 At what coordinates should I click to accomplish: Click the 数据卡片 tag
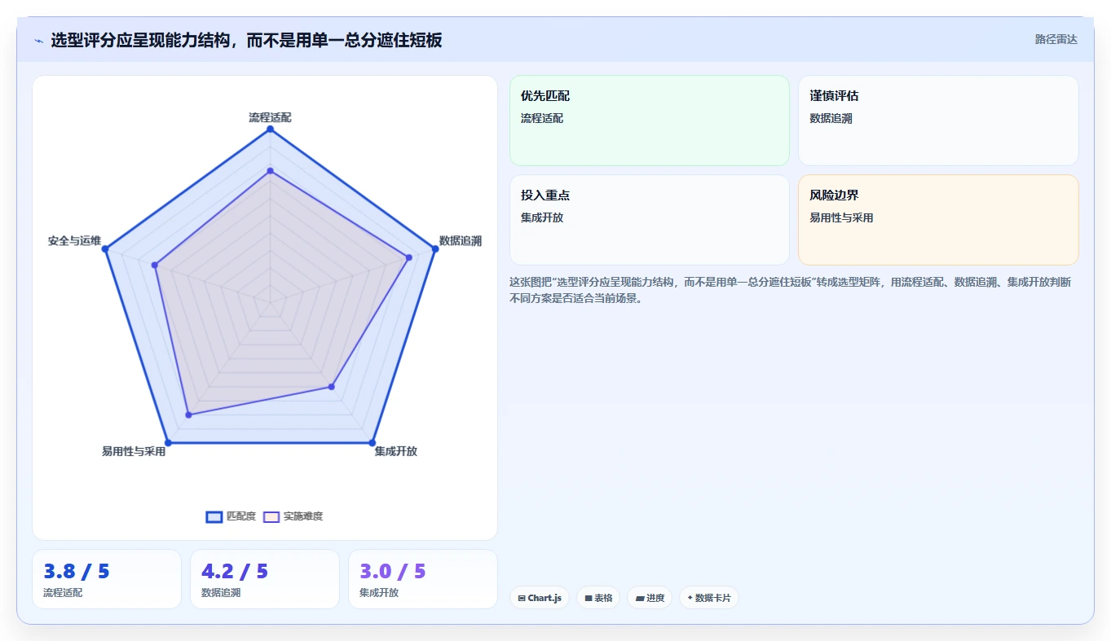tap(709, 598)
